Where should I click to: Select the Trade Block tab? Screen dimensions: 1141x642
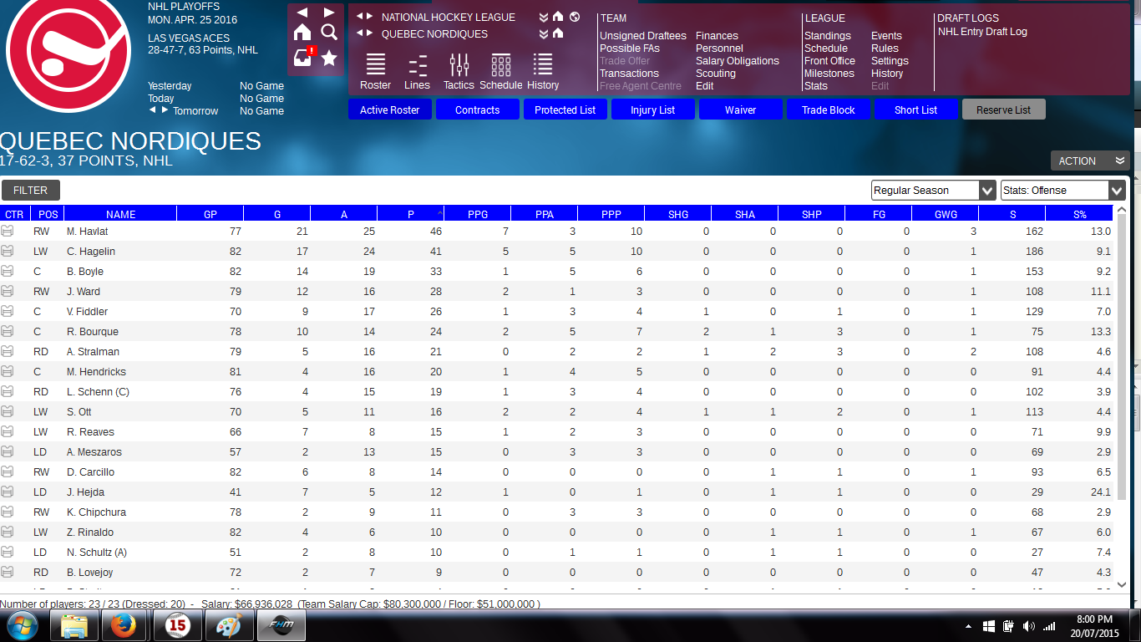[829, 110]
